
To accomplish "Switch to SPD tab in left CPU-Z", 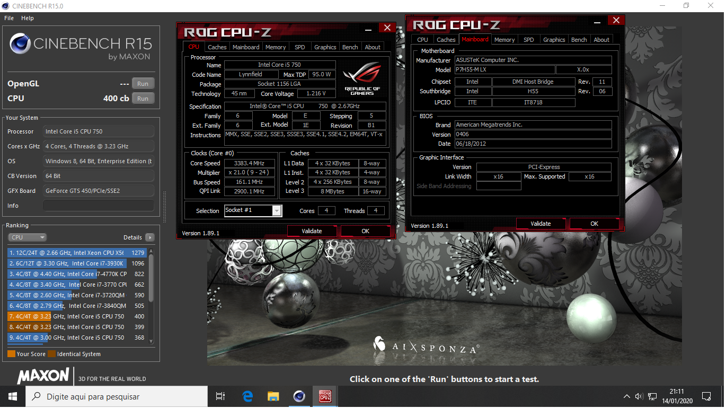I will [300, 47].
